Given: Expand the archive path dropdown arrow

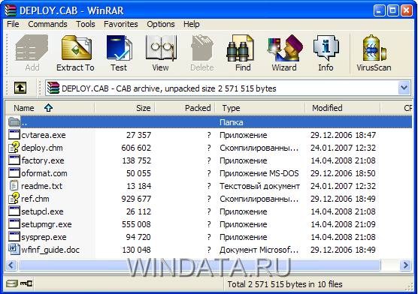Looking at the screenshot, I should point(404,88).
